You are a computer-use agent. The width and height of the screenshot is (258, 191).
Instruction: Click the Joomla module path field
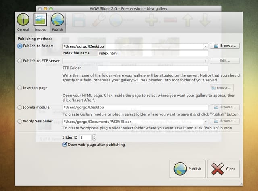(x=135, y=108)
